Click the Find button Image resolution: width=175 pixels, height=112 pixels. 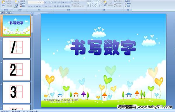(127, 1)
